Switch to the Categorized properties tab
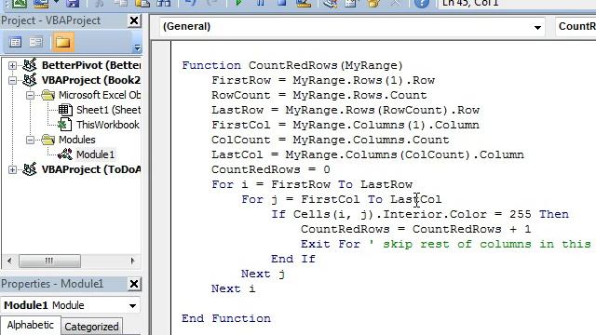The height and width of the screenshot is (335, 596). point(91,327)
